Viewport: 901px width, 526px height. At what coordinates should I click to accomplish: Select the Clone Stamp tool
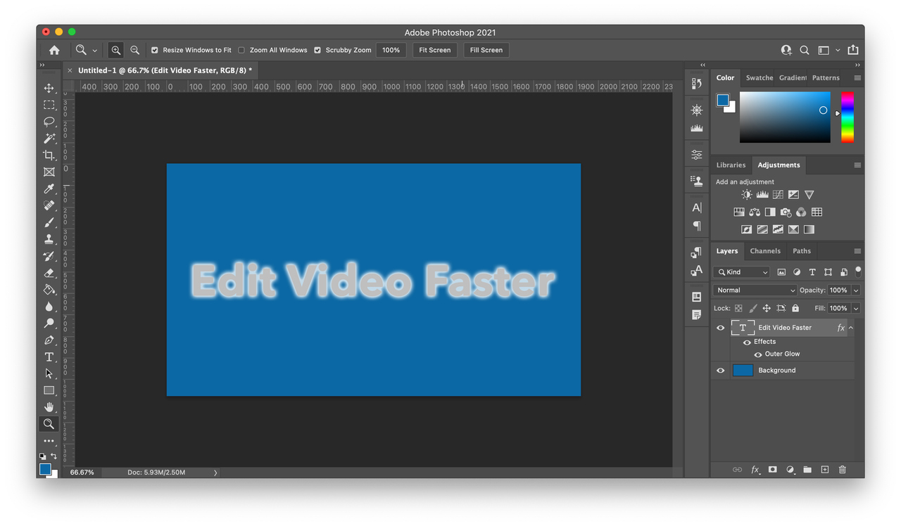click(x=49, y=239)
